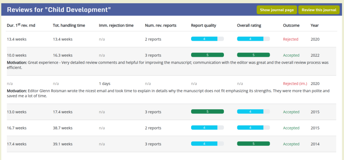Click overall rating bar in 13.4 weeks row

click(x=254, y=39)
